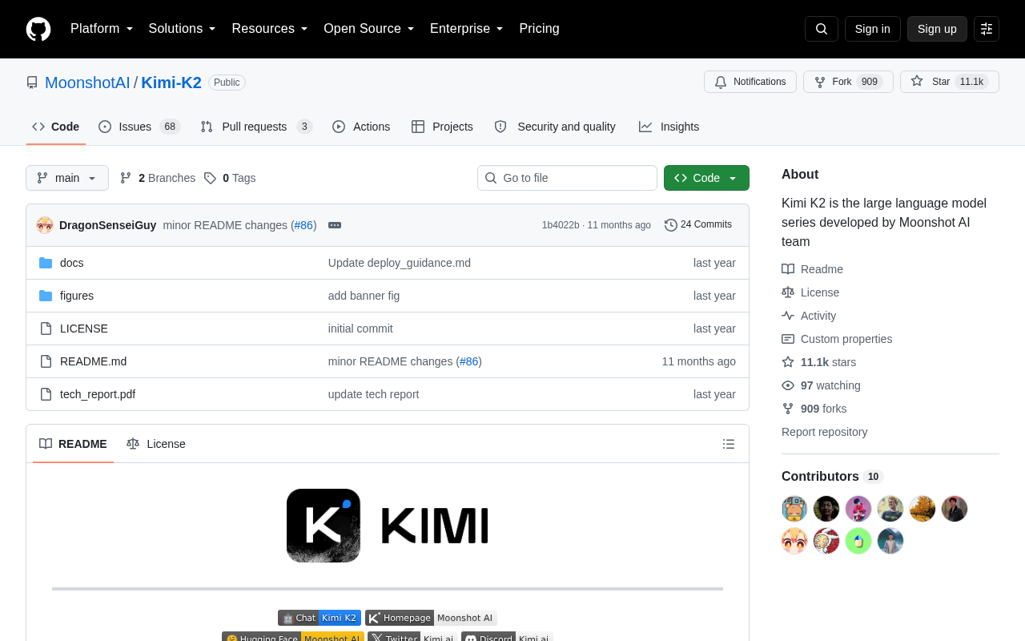Screen dimensions: 1025x641
Task: Click the search magnifier icon button
Action: [x=822, y=29]
